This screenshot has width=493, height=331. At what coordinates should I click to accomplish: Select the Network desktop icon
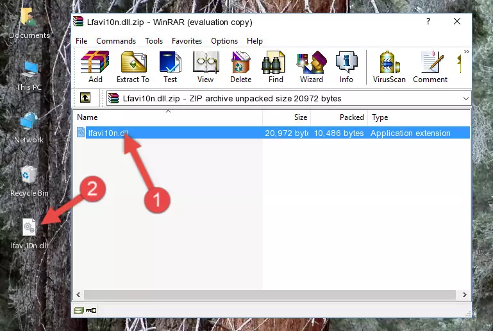pos(29,128)
